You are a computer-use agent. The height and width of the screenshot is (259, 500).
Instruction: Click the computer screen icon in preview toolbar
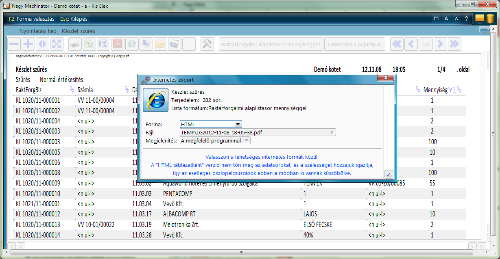click(146, 44)
